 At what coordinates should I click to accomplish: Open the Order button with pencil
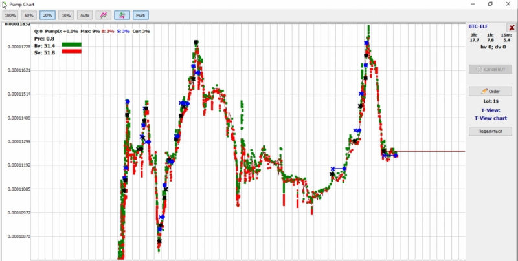coord(490,91)
